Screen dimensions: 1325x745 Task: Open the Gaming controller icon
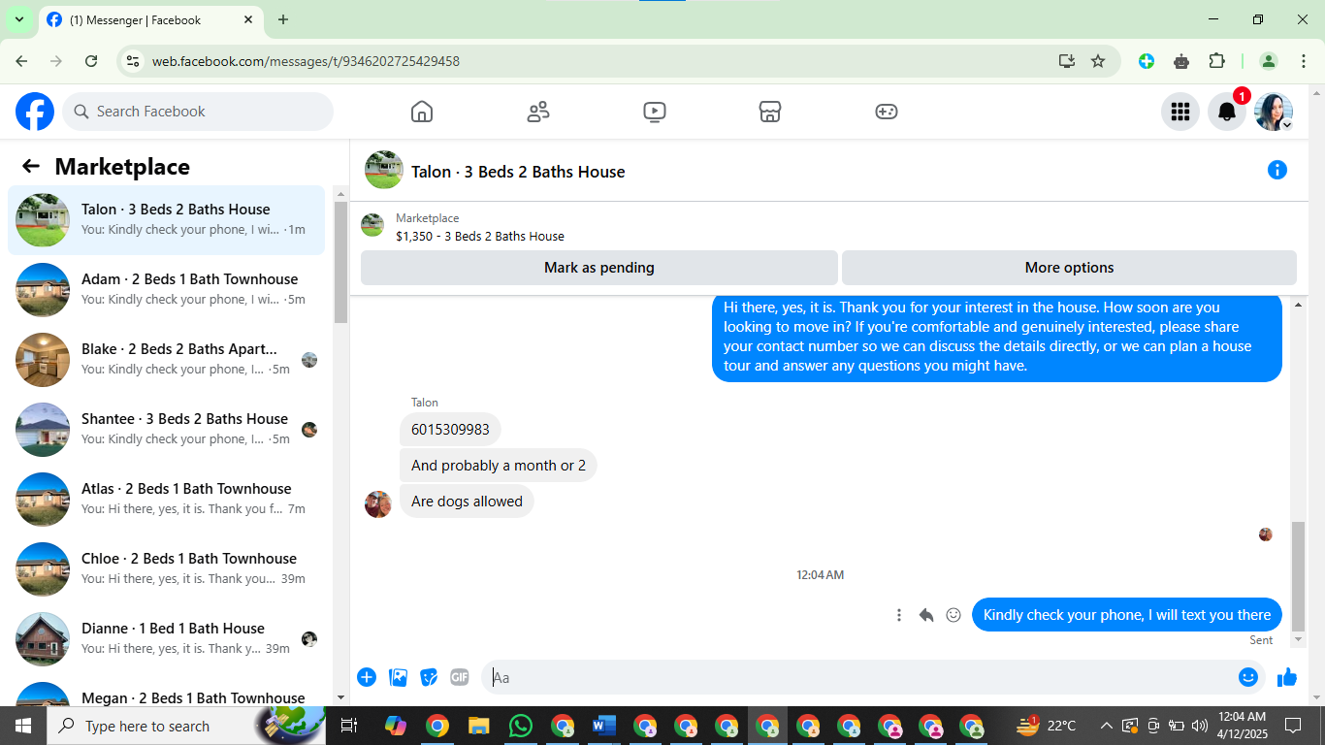887,112
